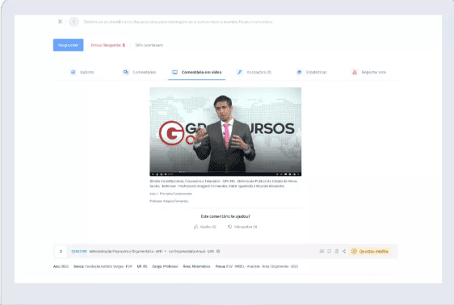This screenshot has height=305, width=454.
Task: Click 'Banca: Fundação Getúlio Vargas - FGV' text
Action: (103, 266)
